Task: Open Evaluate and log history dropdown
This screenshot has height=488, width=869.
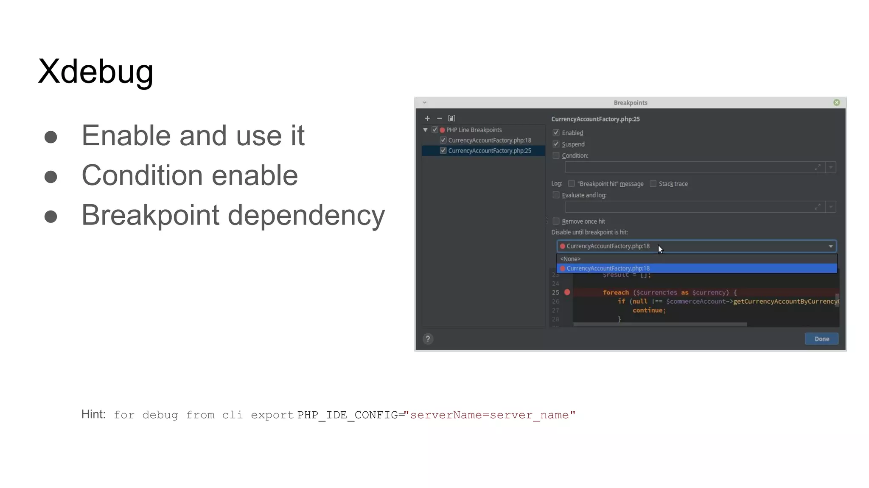Action: tap(831, 207)
